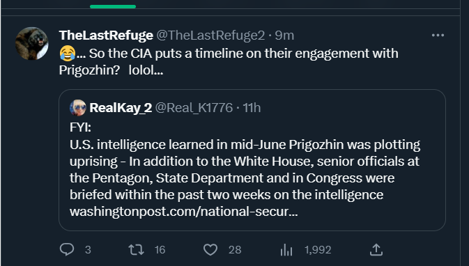Click the 28 likes count
The width and height of the screenshot is (469, 266).
pos(235,249)
